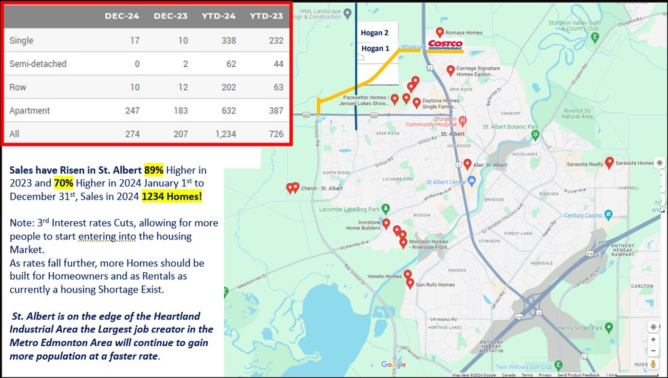Select the Sarasota Realty map pin
This screenshot has height=378, width=668.
pyautogui.click(x=610, y=162)
